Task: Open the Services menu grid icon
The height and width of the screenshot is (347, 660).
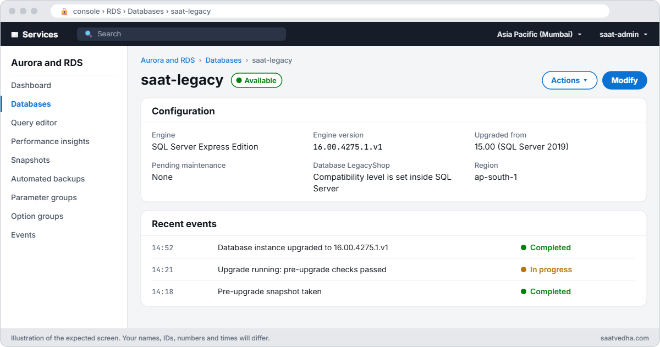Action: pyautogui.click(x=15, y=34)
